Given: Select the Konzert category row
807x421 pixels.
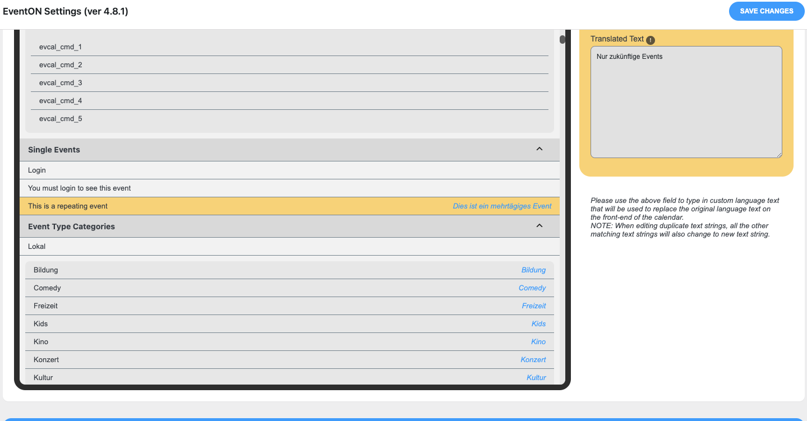Looking at the screenshot, I should 289,360.
